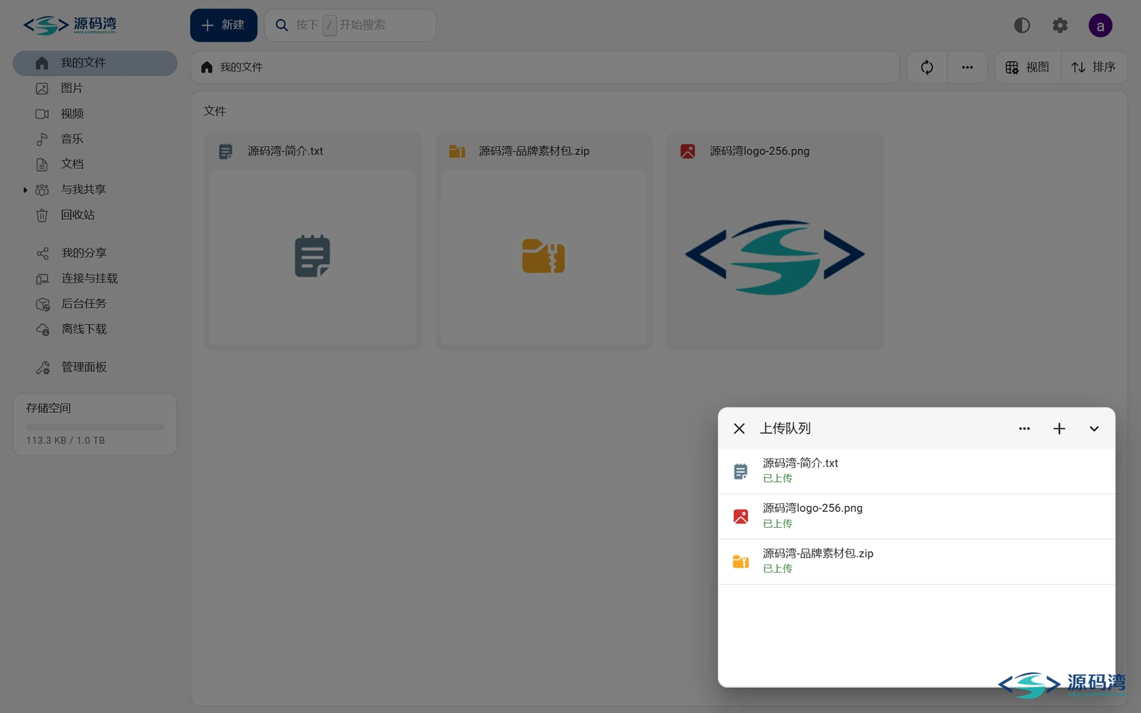Click 我的文件 breadcrumb text
Image resolution: width=1141 pixels, height=713 pixels.
click(x=241, y=67)
